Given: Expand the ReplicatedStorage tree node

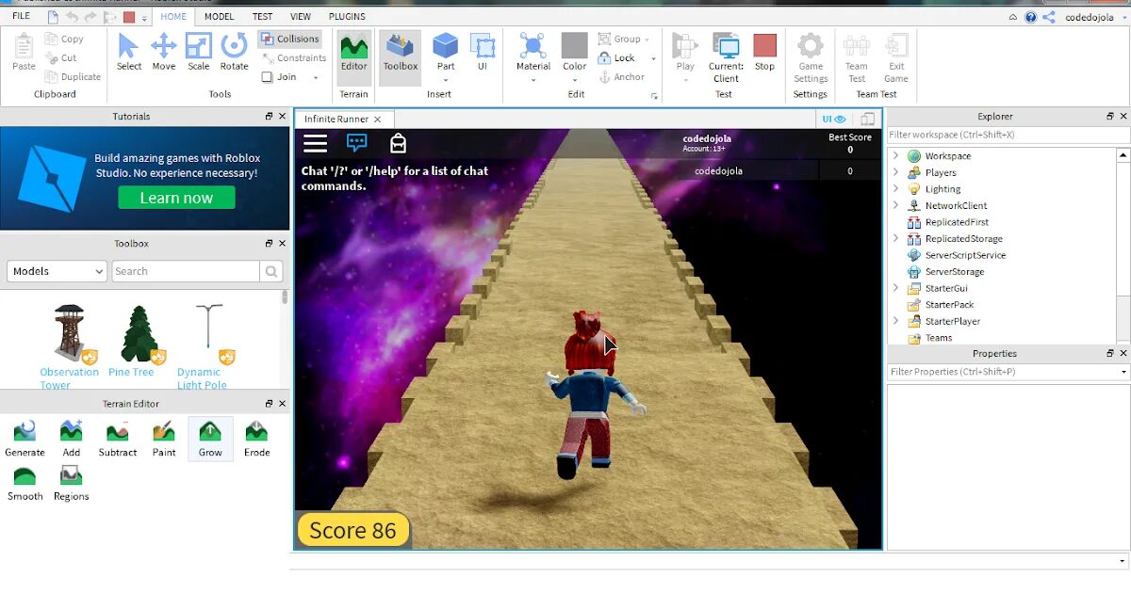Looking at the screenshot, I should tap(895, 238).
